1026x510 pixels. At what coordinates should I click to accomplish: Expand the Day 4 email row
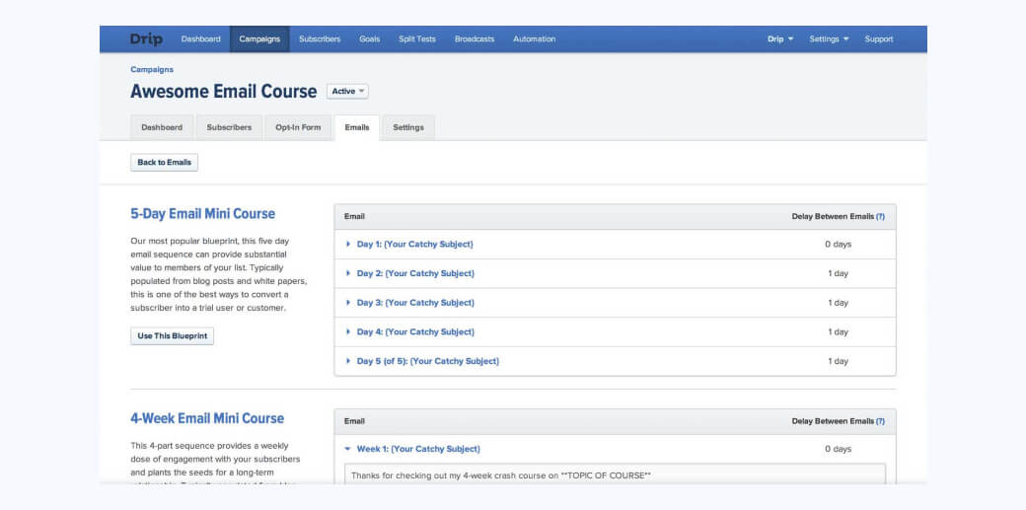(414, 332)
